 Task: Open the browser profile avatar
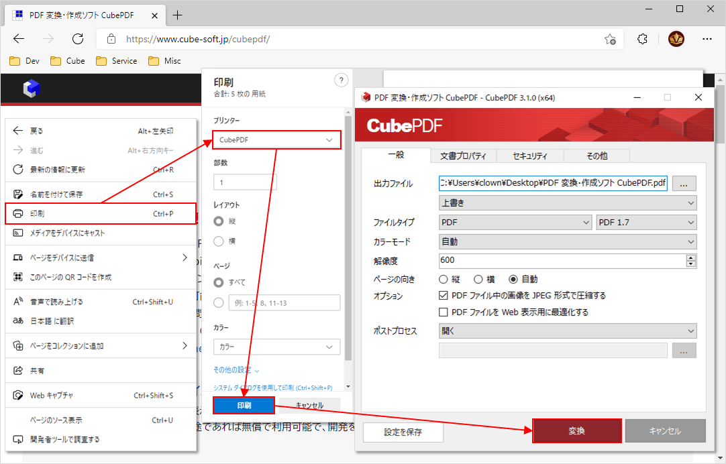676,39
